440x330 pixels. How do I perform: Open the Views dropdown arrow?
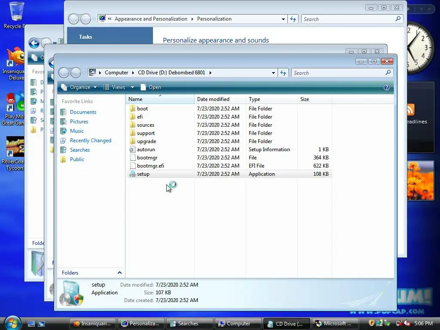click(132, 87)
